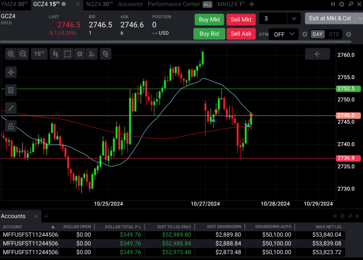Sort accounts by the ACCOUNT column header
The width and height of the screenshot is (363, 260).
point(13,227)
